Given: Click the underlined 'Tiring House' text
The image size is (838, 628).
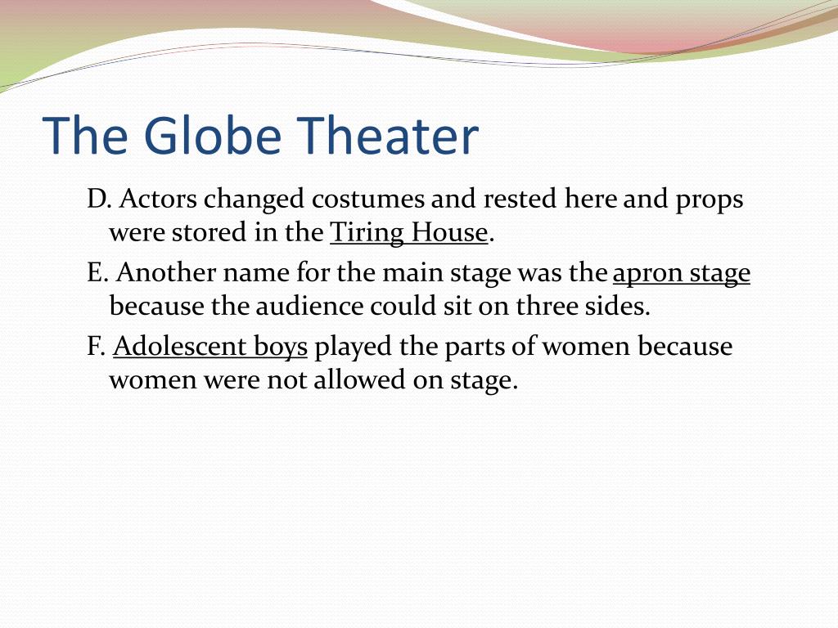Looking at the screenshot, I should click(x=409, y=233).
